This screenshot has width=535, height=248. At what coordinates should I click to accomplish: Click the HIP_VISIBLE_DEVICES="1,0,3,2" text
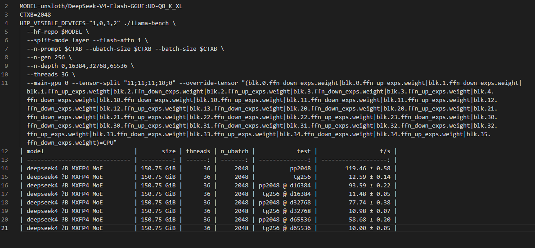coord(70,23)
